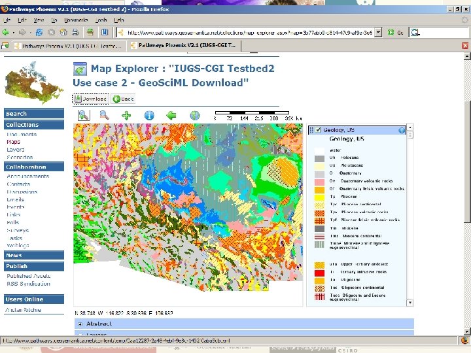Viewport: 471px width, 353px height.
Task: Select the zoom out magnifier tool
Action: point(103,115)
